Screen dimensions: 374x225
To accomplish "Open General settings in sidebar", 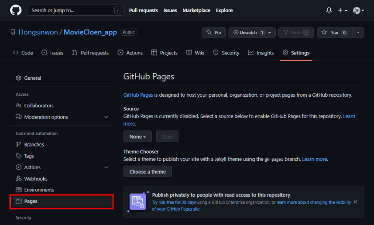I will pos(62,78).
